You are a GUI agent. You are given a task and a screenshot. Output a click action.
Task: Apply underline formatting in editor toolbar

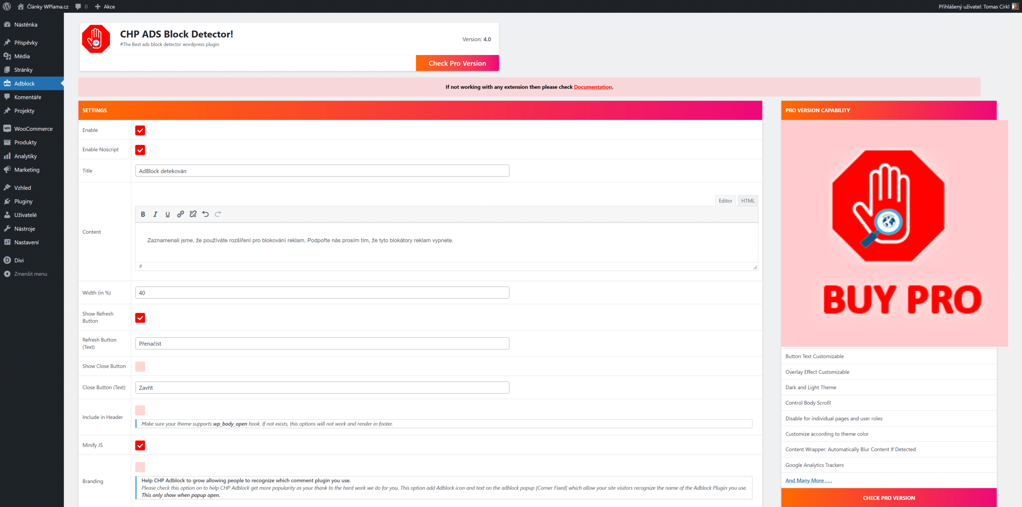(168, 214)
